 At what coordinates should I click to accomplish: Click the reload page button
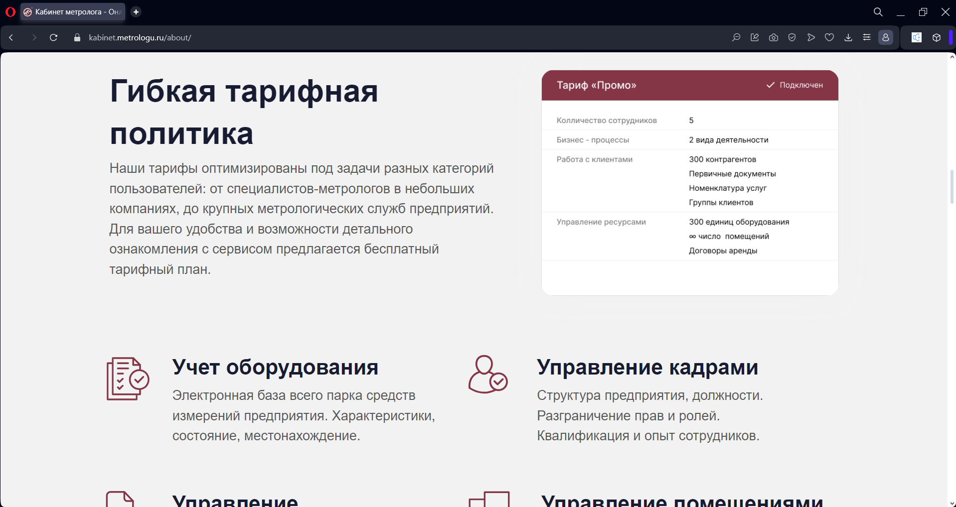tap(54, 37)
